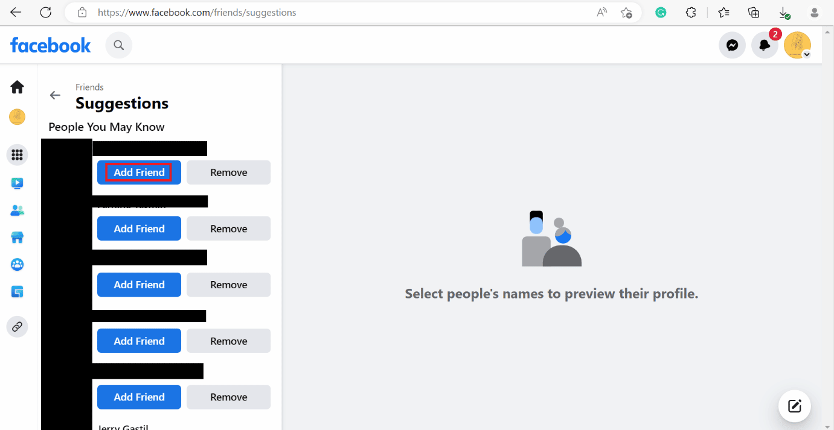Screen dimensions: 834x430
Task: Open the Grammarly browser extension
Action: (x=661, y=12)
